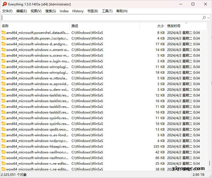Click folder icon of amd64_microsoft.powershel..datautils row
The width and height of the screenshot is (212, 178).
[x=4, y=33]
